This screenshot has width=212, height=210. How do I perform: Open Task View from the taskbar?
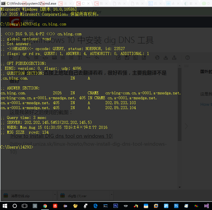25,206
